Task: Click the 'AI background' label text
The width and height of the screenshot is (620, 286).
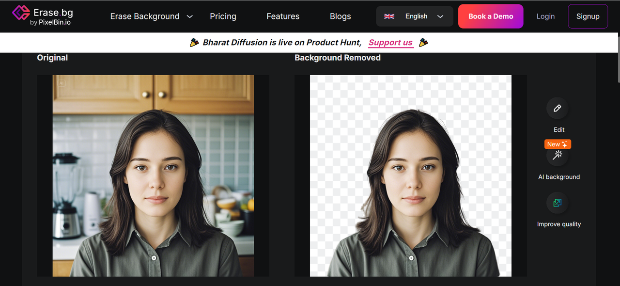Action: (x=559, y=177)
